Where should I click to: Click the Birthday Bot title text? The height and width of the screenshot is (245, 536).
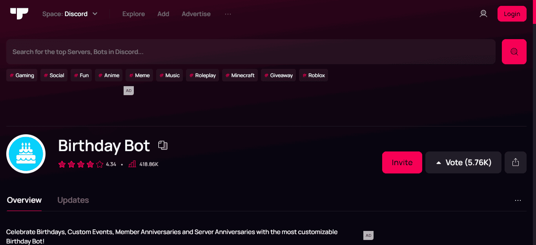click(104, 146)
